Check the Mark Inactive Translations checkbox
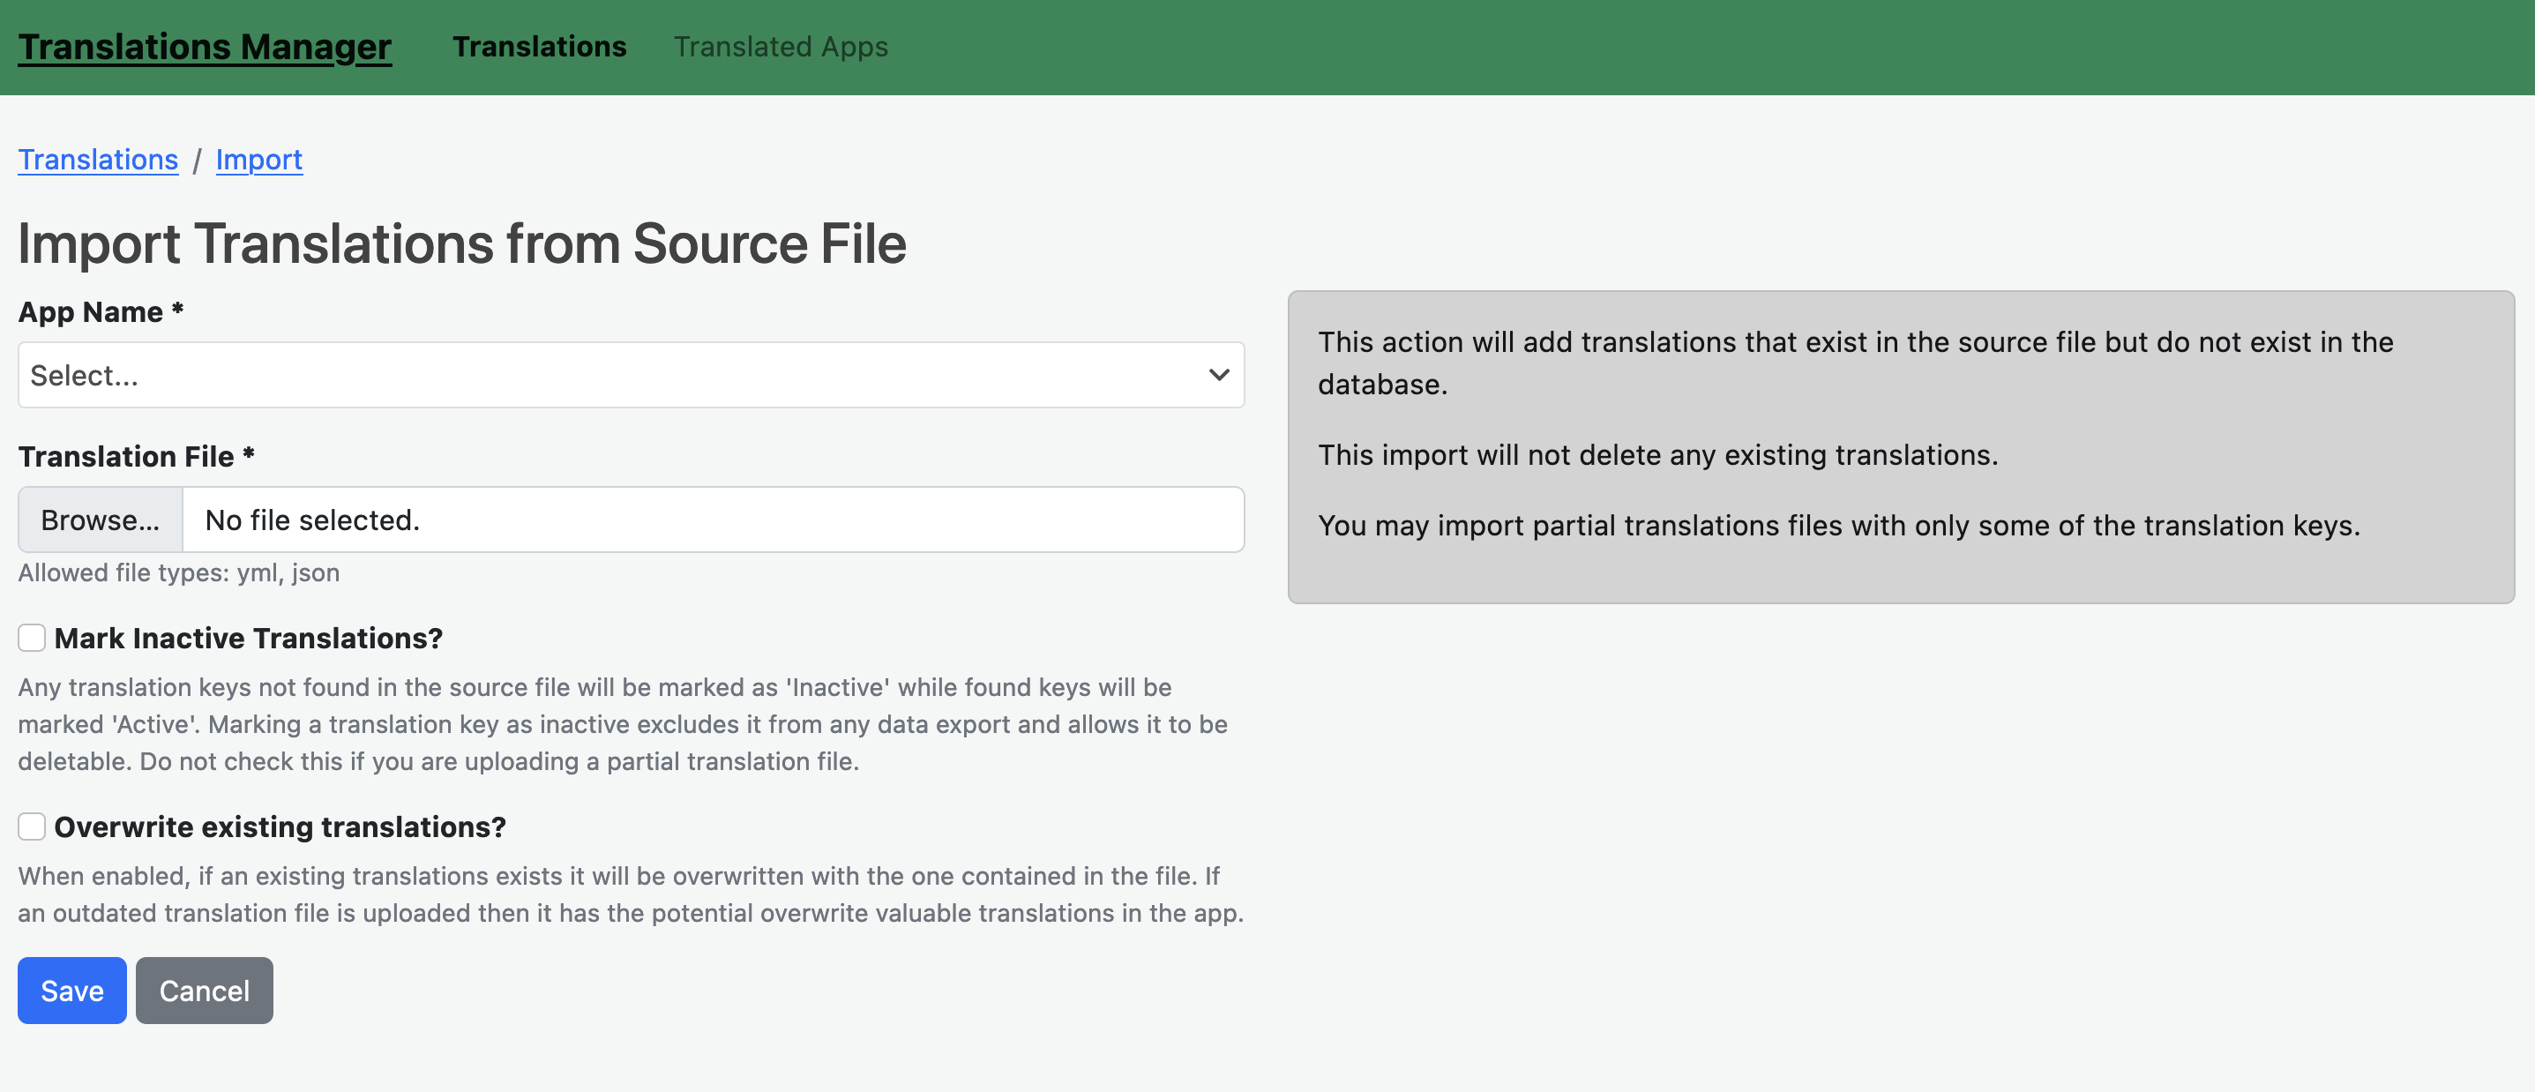The image size is (2535, 1092). click(32, 638)
